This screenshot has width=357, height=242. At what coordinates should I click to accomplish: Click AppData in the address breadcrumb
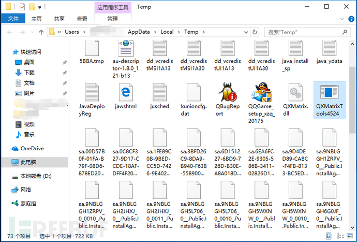[139, 32]
